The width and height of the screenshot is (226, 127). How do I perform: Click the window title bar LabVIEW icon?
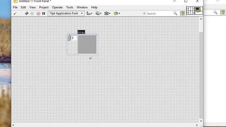(16, 1)
